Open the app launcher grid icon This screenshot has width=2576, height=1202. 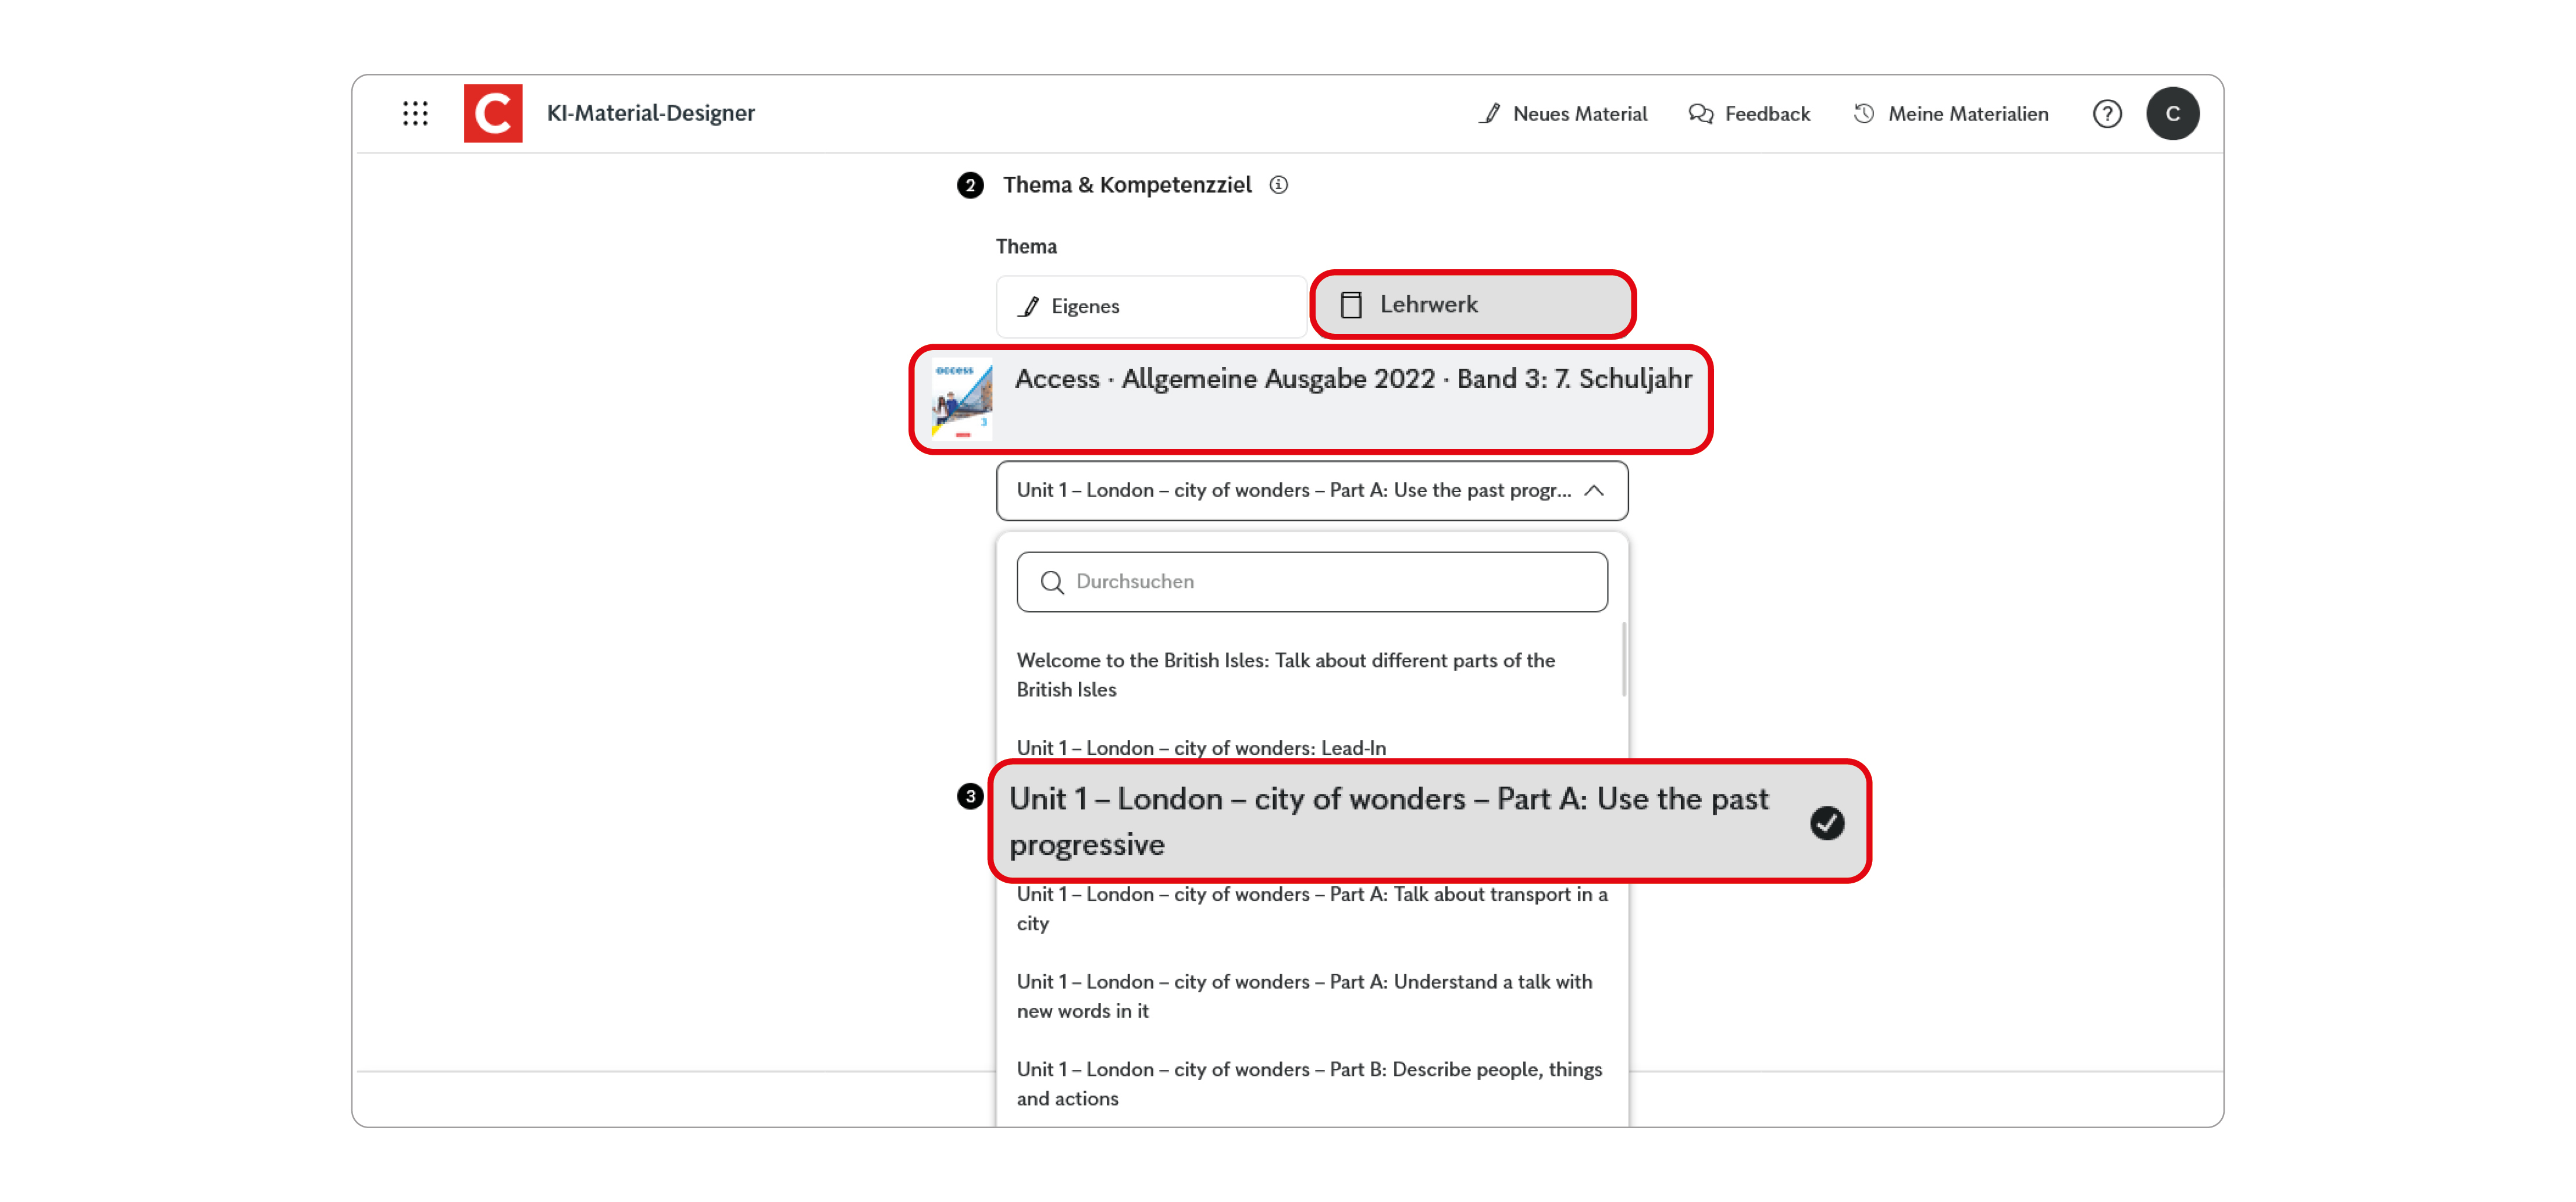point(415,113)
